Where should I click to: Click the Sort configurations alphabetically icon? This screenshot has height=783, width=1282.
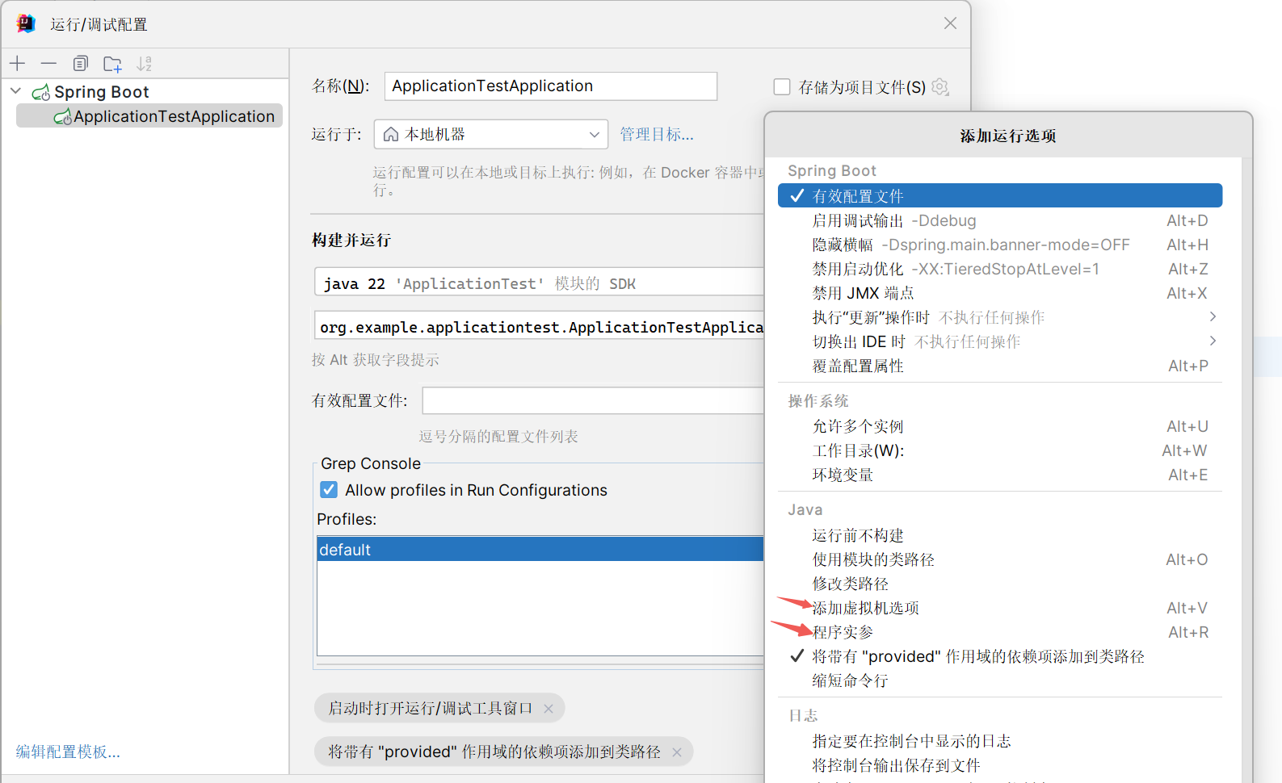click(x=144, y=64)
